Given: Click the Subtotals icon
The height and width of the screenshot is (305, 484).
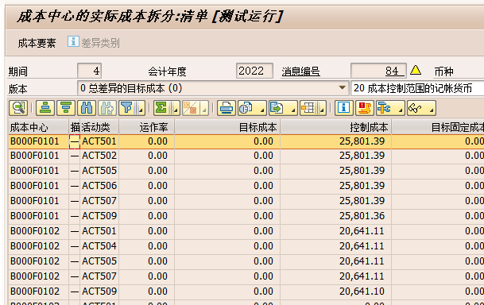Looking at the screenshot, I should pyautogui.click(x=191, y=108).
